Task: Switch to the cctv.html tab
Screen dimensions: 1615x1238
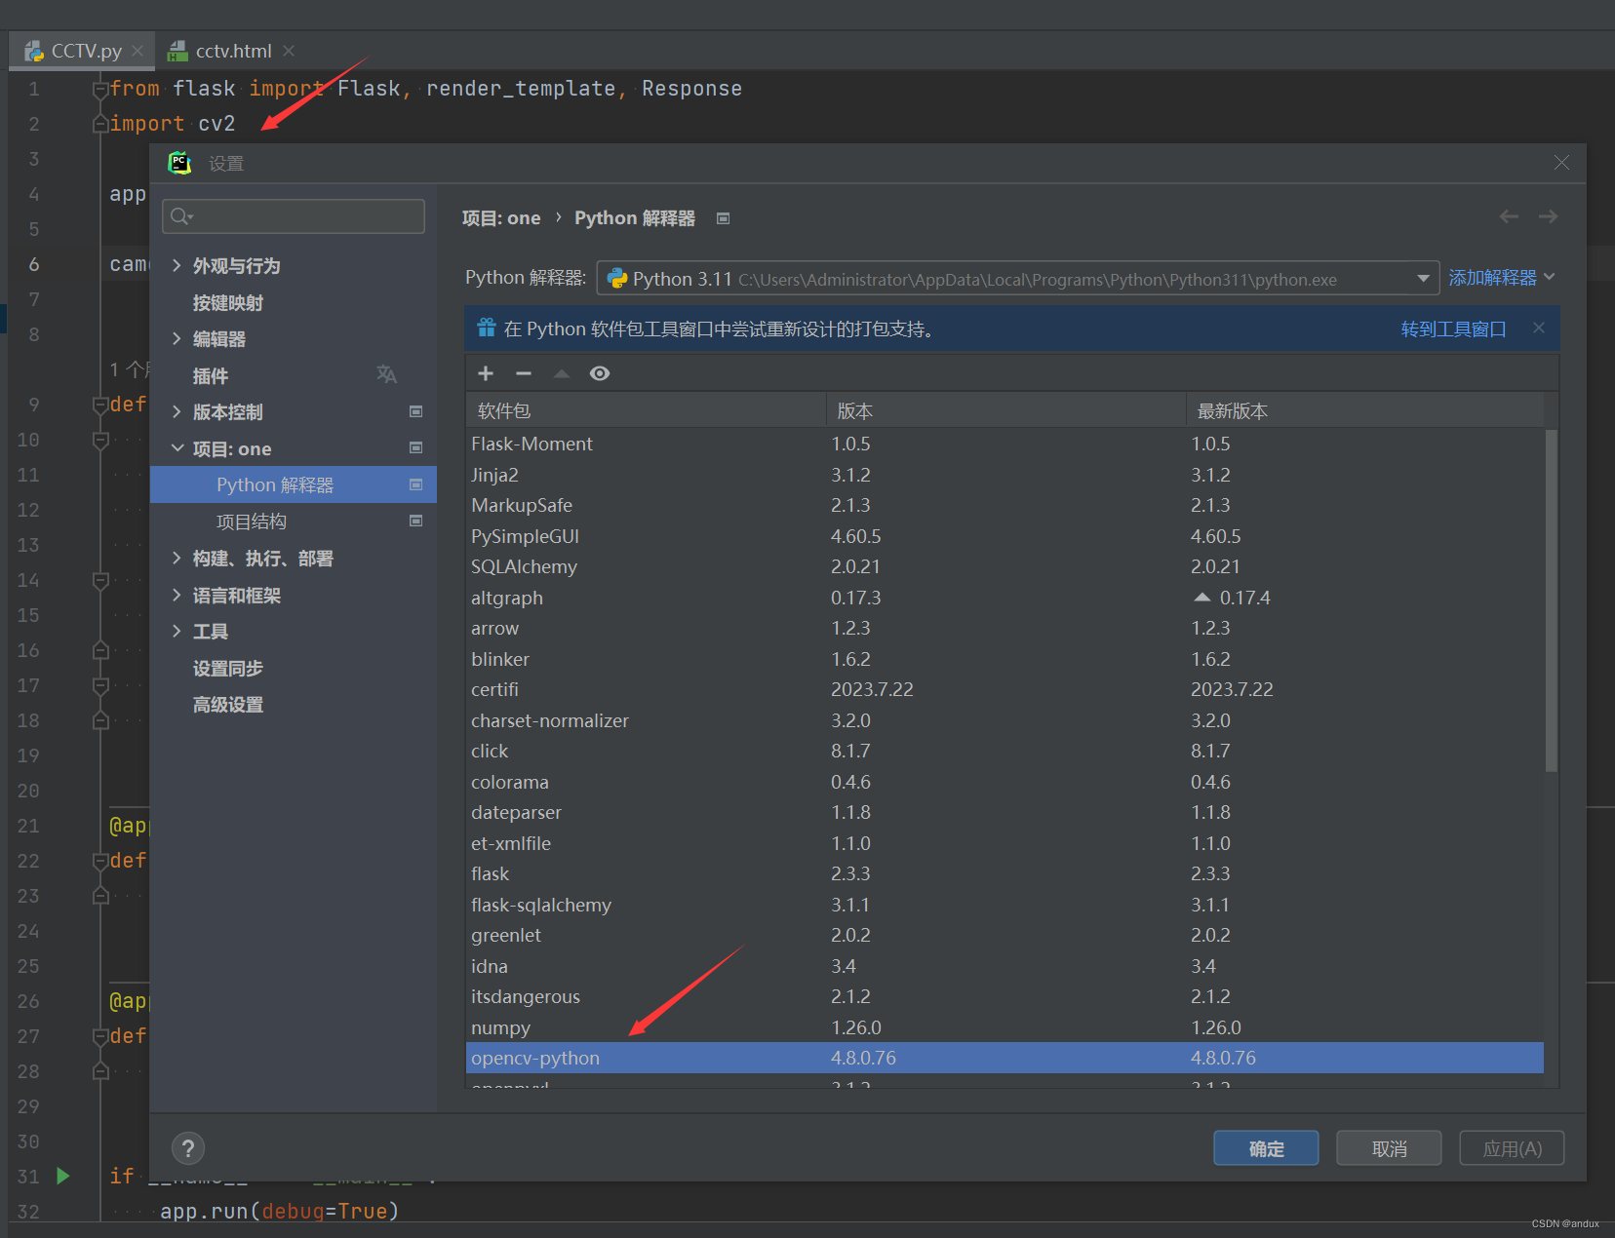Action: [233, 51]
